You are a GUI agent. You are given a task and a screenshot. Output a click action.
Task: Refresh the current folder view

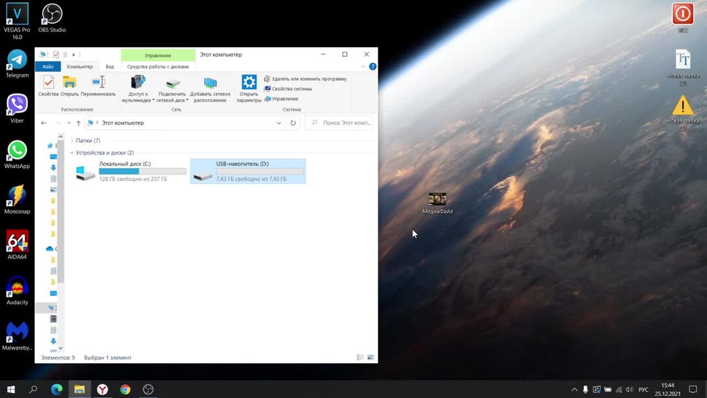pos(293,122)
